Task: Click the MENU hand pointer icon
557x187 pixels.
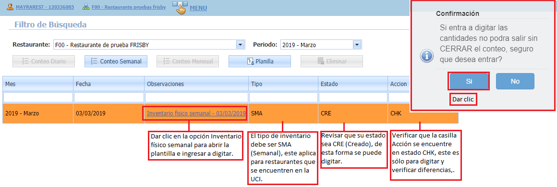Action: pos(180,8)
